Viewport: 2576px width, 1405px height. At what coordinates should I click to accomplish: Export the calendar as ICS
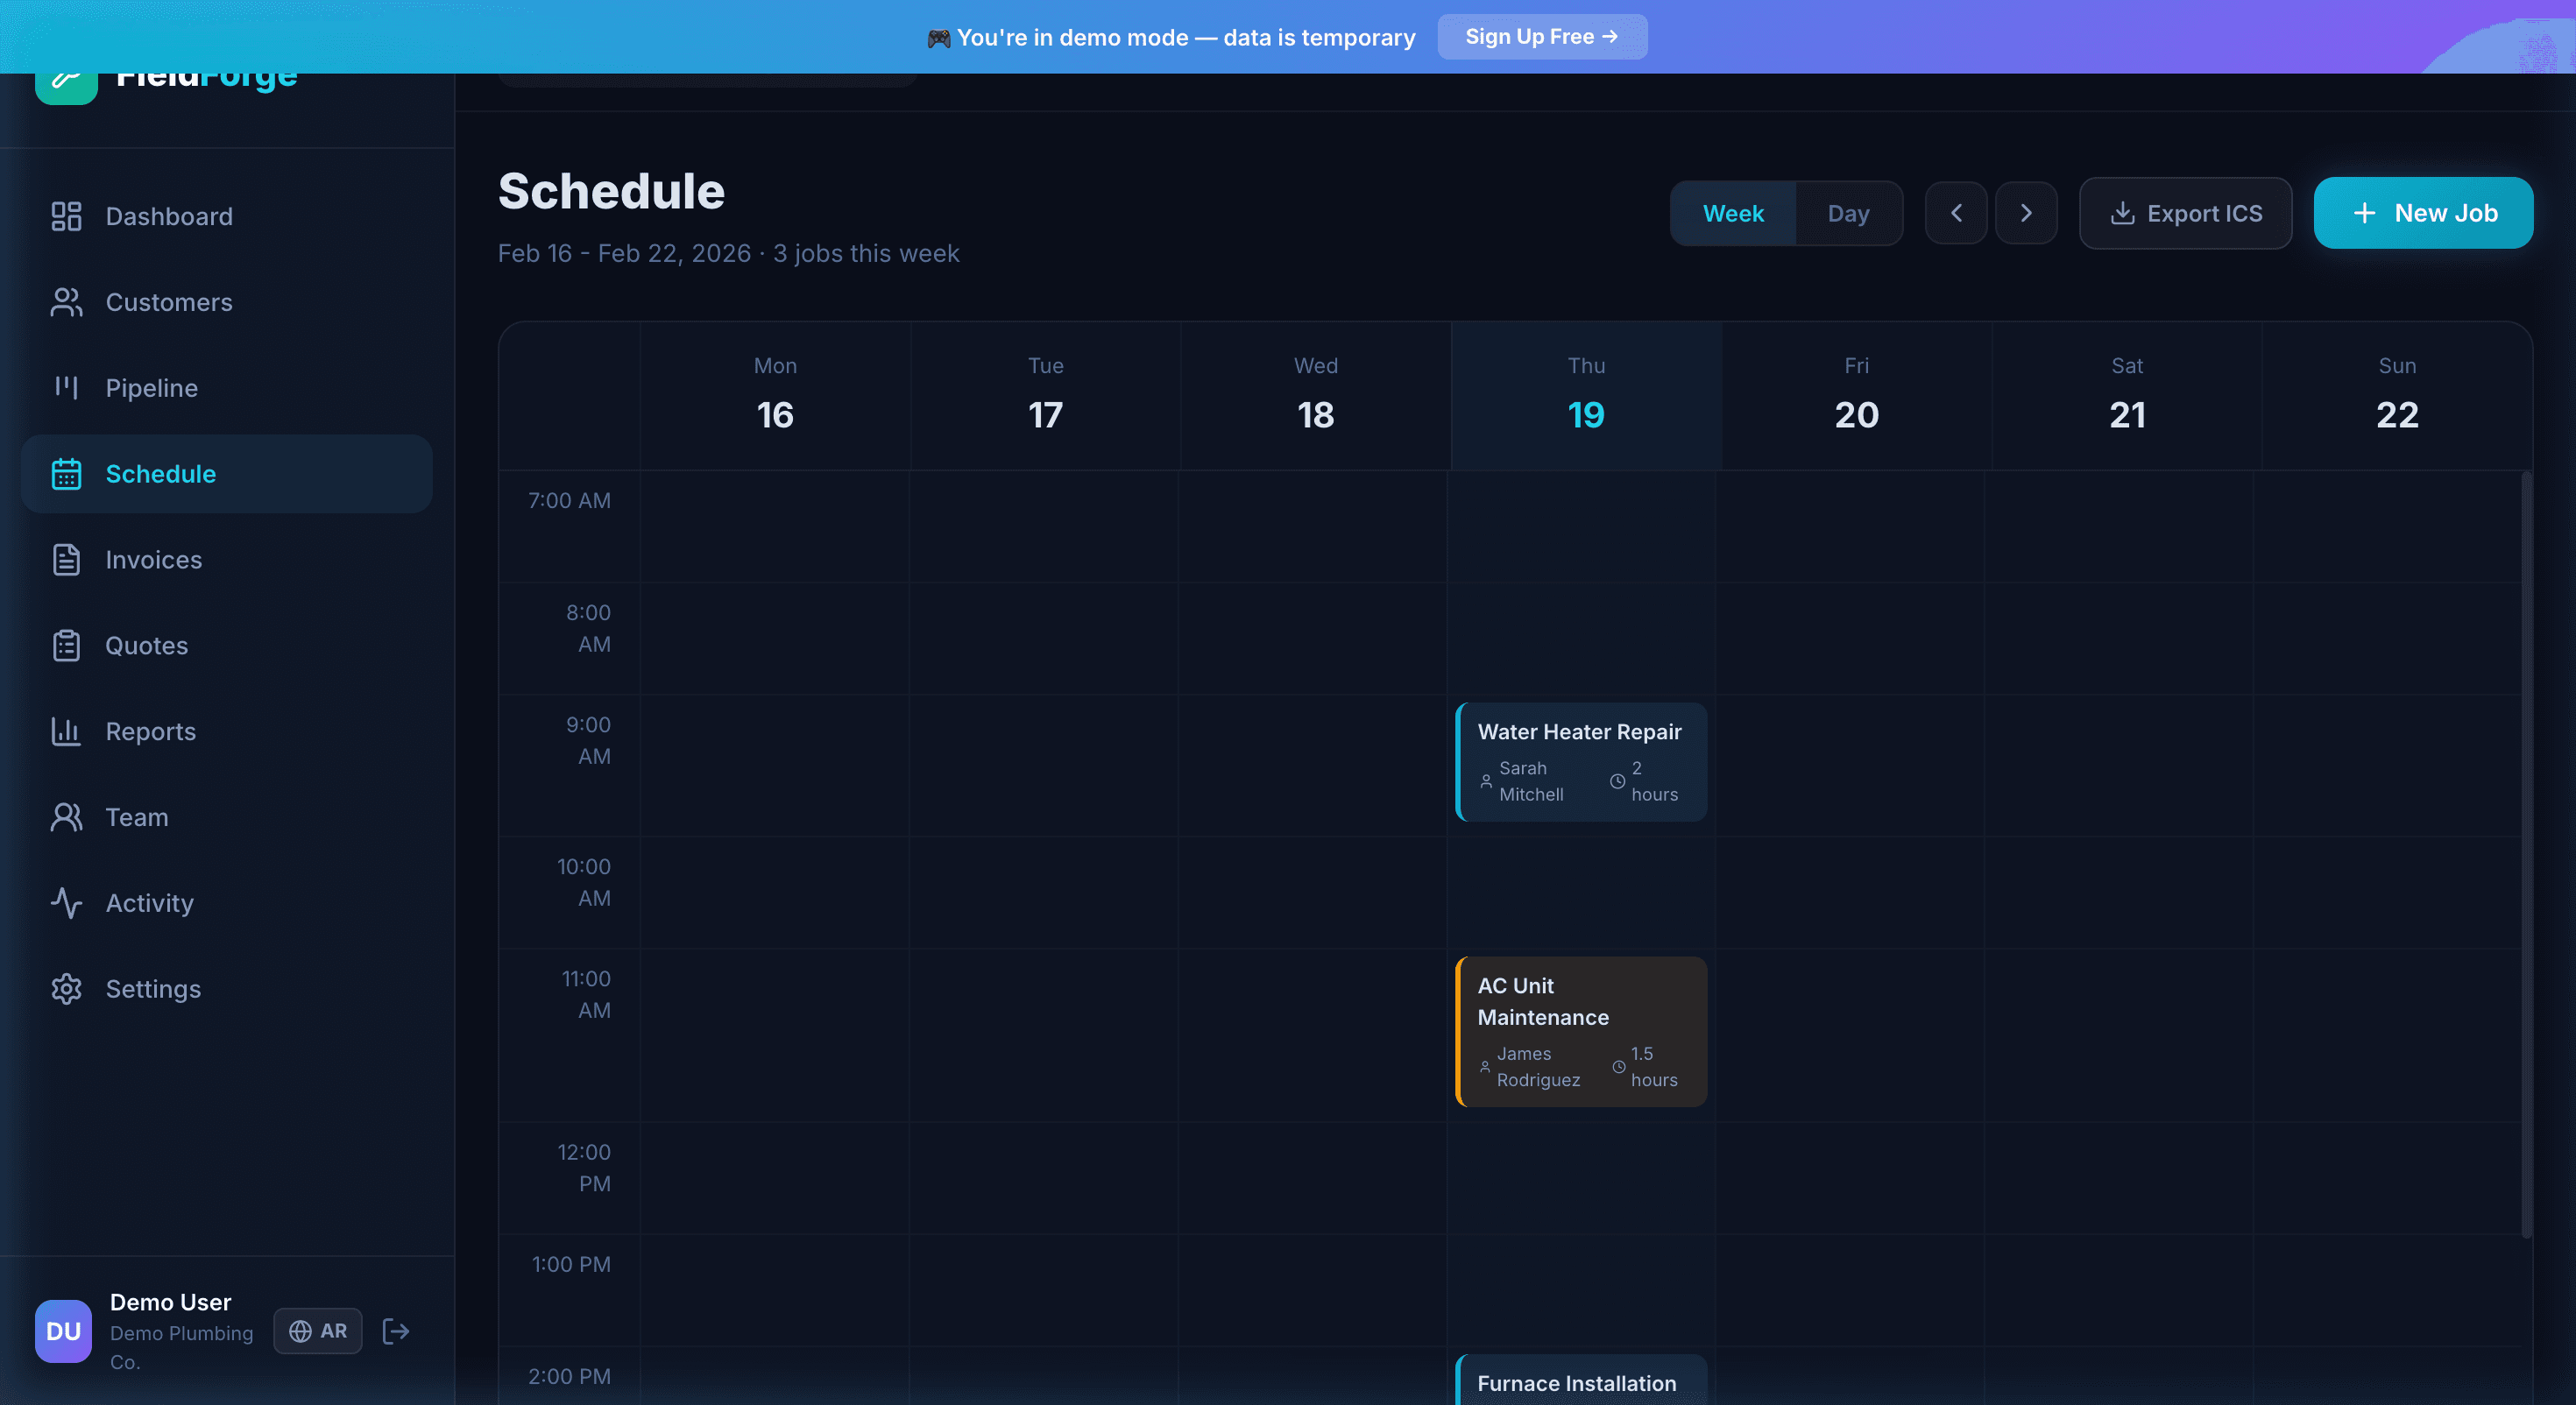(2185, 213)
